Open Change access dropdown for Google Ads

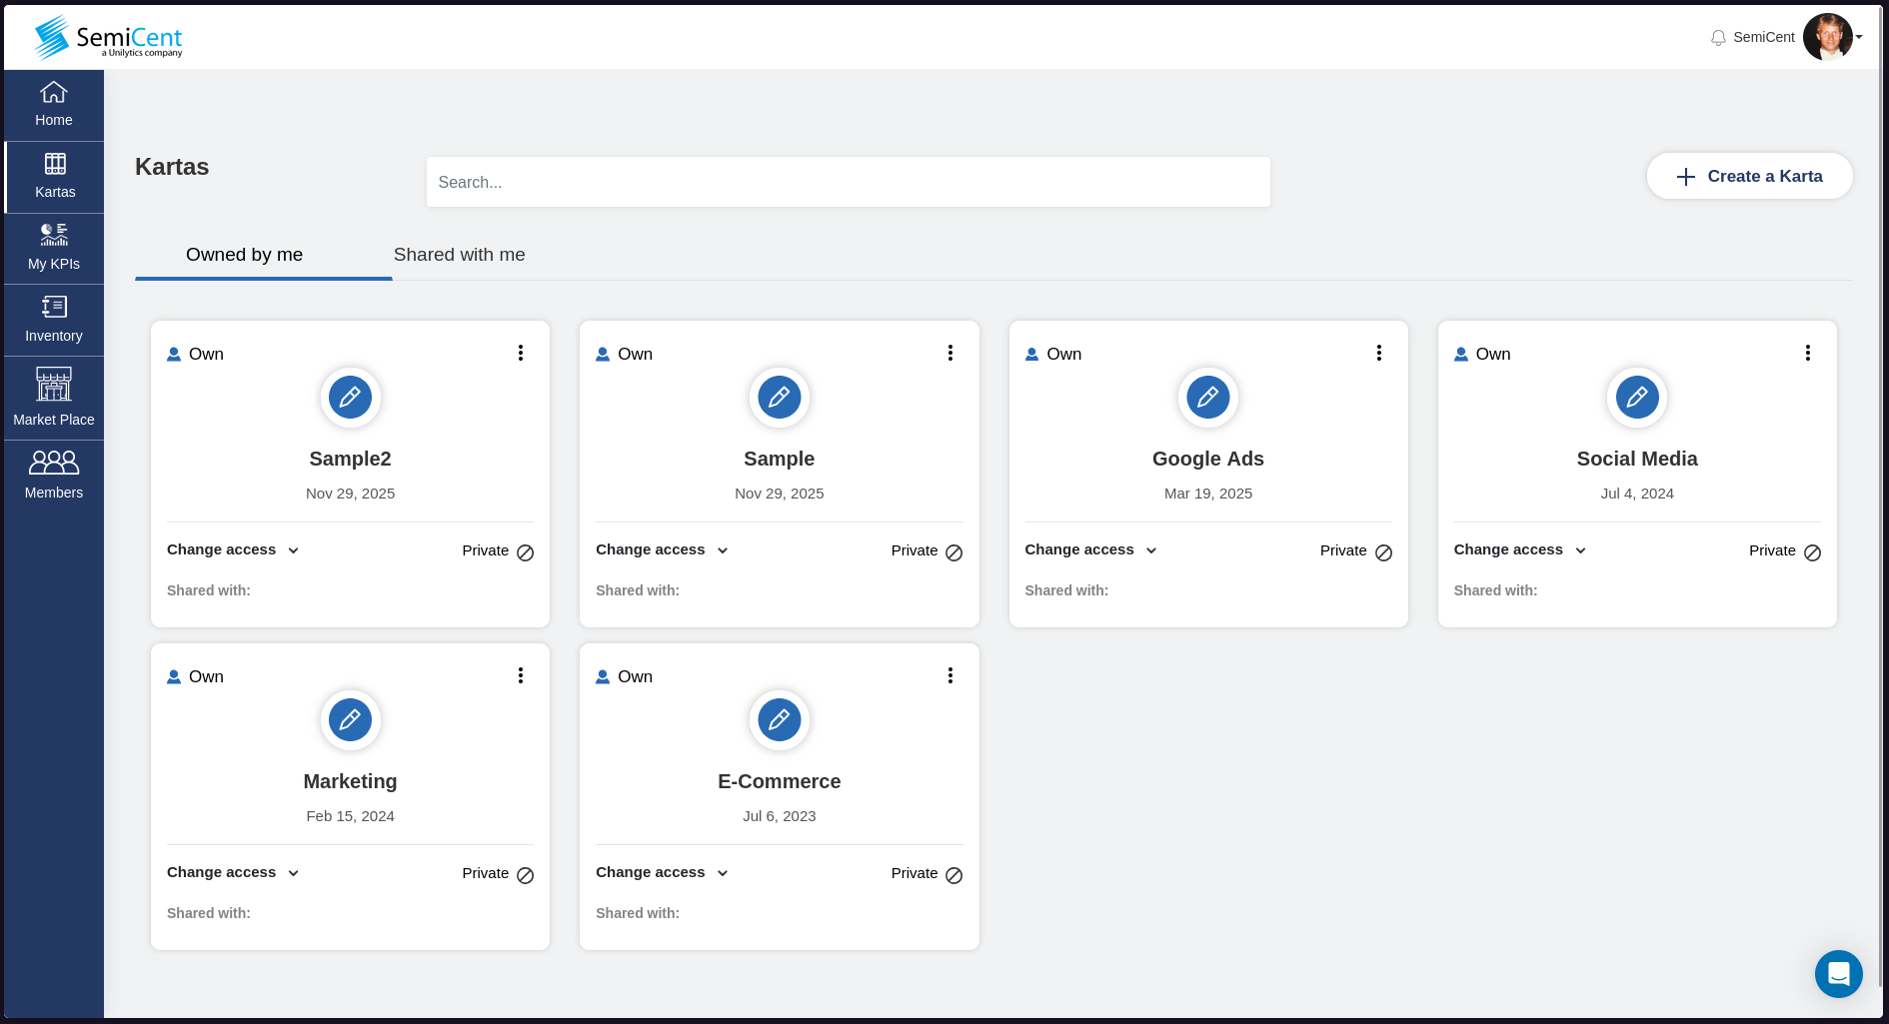pyautogui.click(x=1090, y=550)
